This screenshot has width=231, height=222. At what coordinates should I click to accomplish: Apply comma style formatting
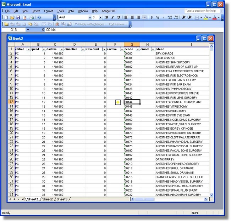point(164,17)
